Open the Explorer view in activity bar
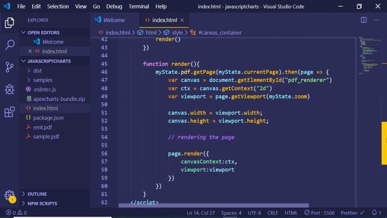This screenshot has height=218, width=387. tap(10, 23)
